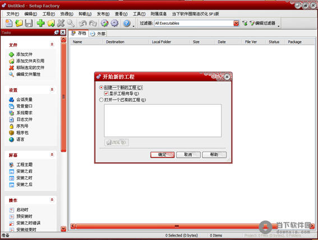Open the 工程 menu
Viewport: 318px width, 240px height.
(x=49, y=14)
